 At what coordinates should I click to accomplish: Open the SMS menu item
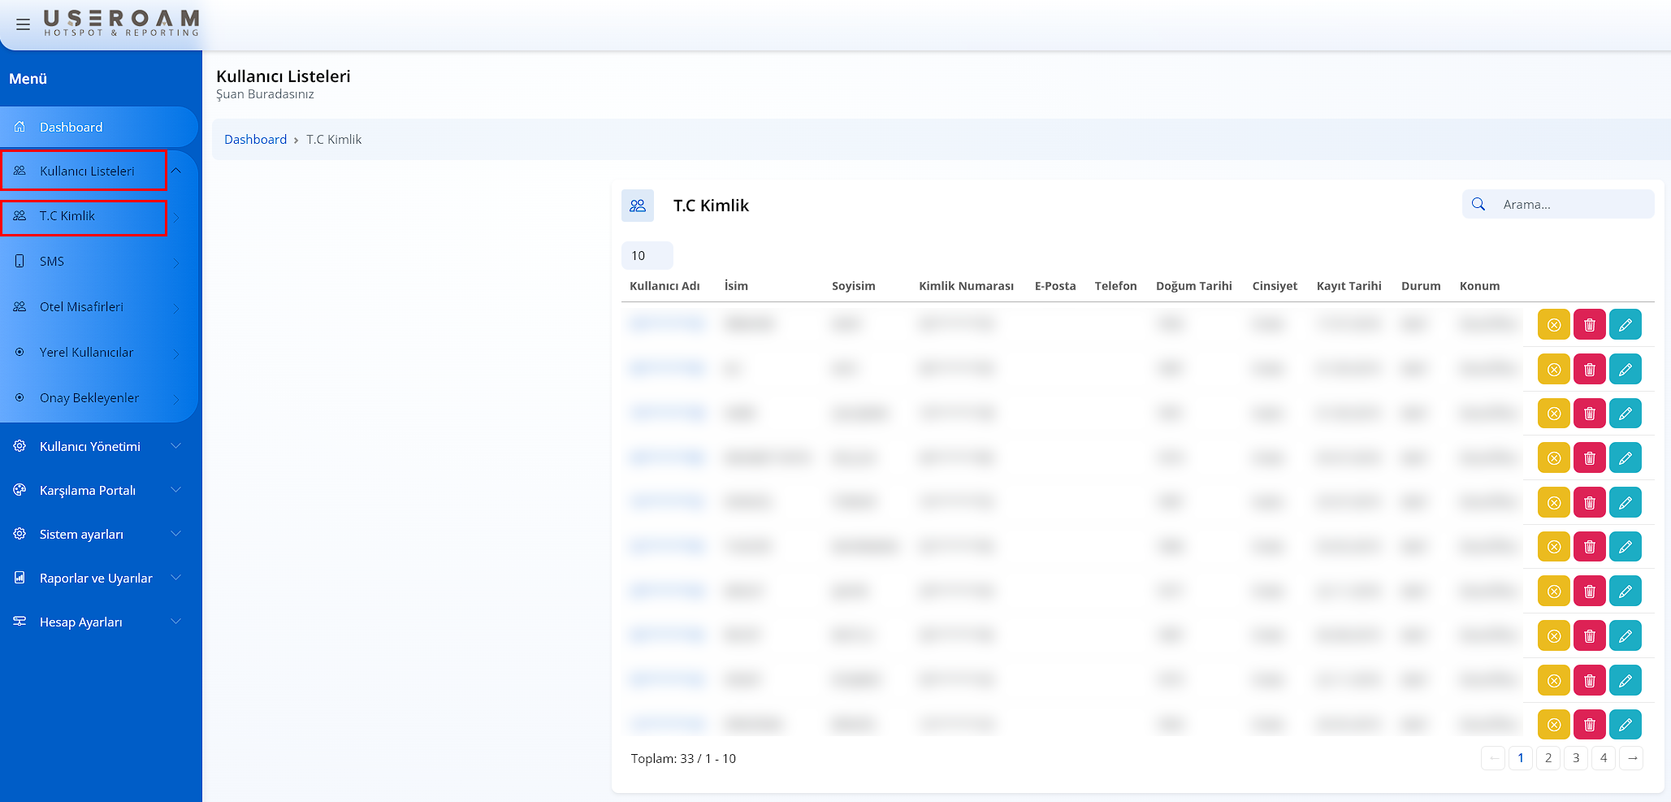click(52, 262)
